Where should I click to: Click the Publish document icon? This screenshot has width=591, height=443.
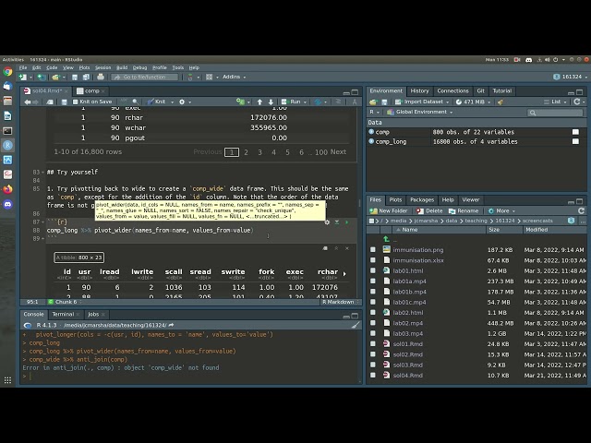coord(318,102)
